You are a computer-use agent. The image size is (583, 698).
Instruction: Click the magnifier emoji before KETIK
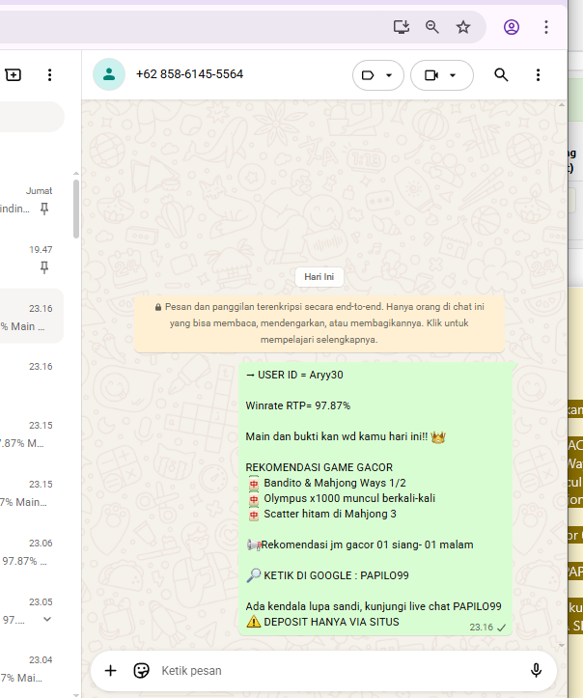[x=253, y=575]
